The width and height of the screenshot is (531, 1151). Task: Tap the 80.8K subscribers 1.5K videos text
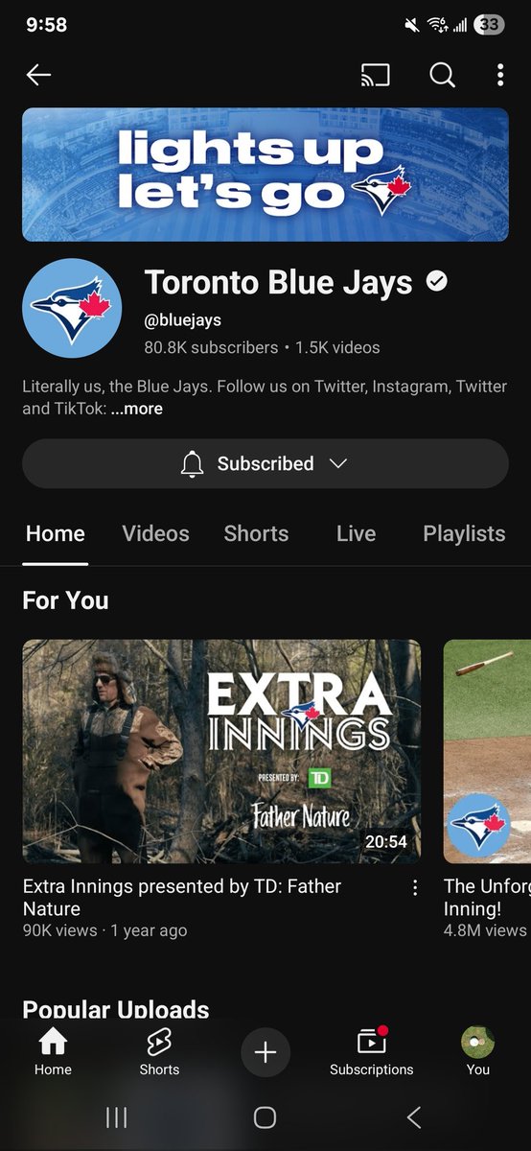pyautogui.click(x=262, y=347)
